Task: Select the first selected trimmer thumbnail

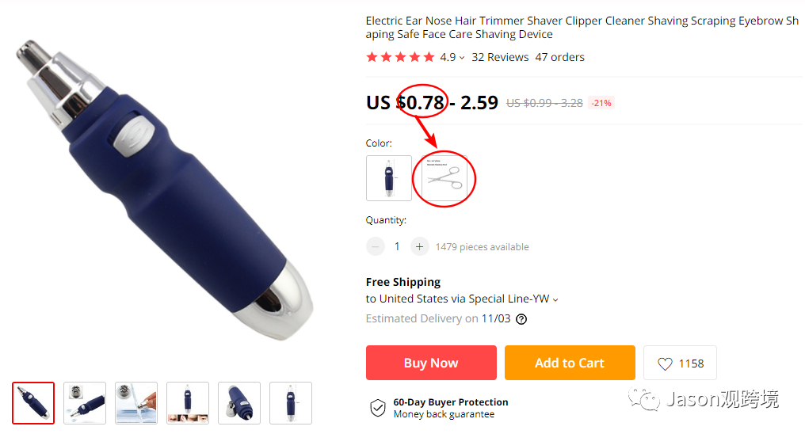Action: [33, 403]
